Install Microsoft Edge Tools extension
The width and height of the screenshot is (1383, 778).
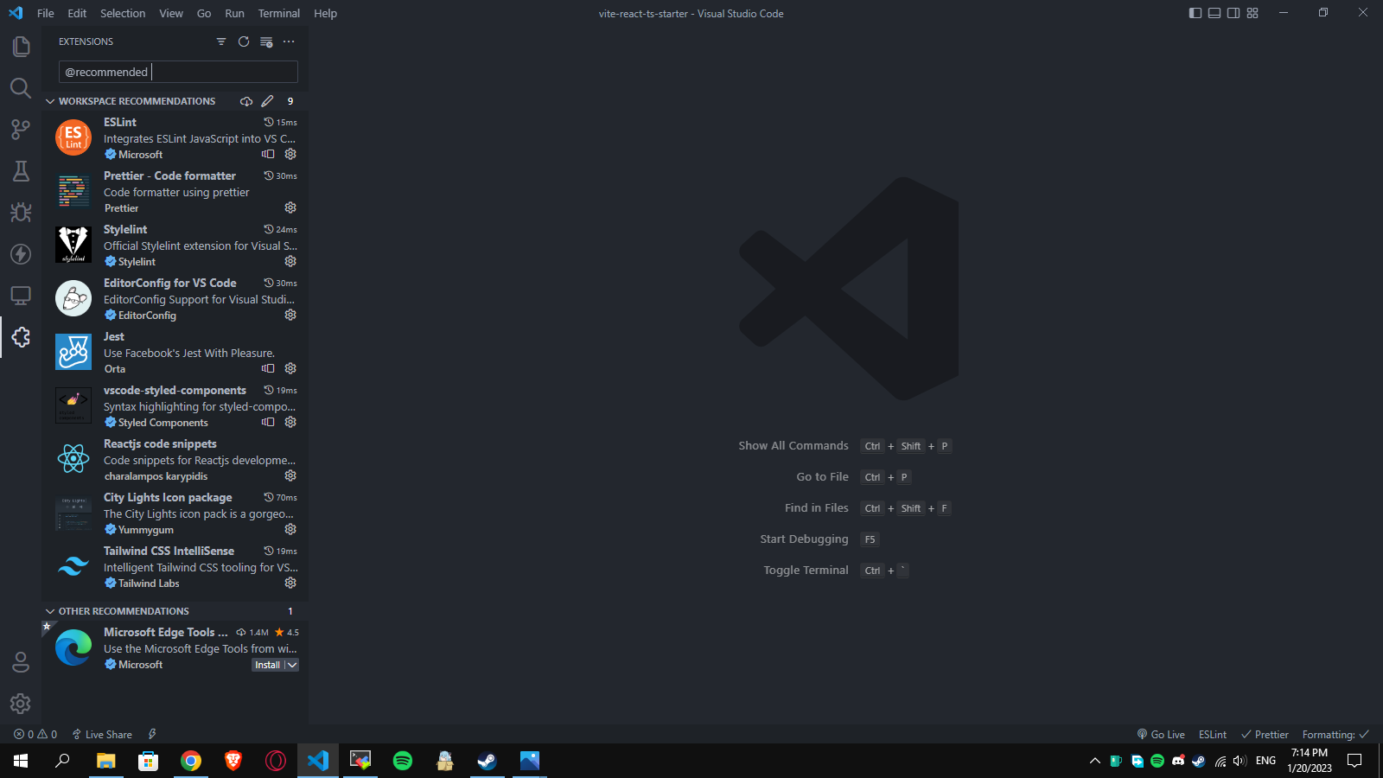click(x=268, y=665)
